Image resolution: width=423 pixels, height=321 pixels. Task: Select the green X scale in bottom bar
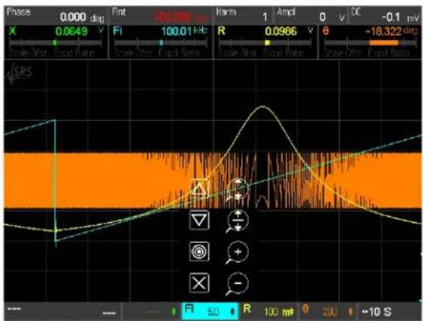tap(151, 311)
